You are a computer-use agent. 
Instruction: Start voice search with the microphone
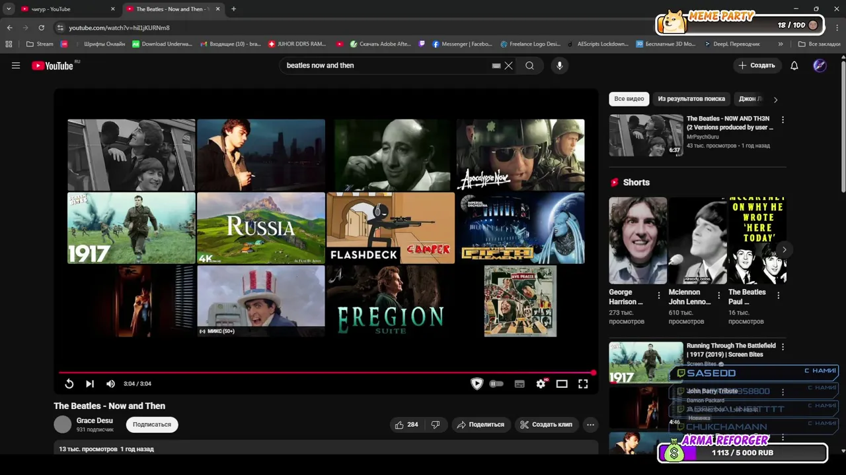[x=560, y=65]
